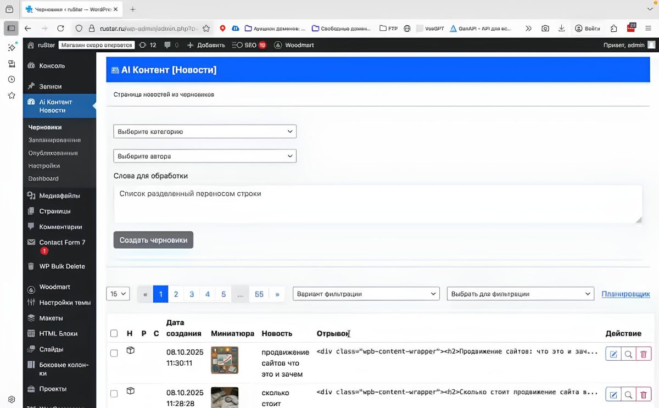Open the "Планировщик" link
659x408 pixels.
pyautogui.click(x=626, y=294)
